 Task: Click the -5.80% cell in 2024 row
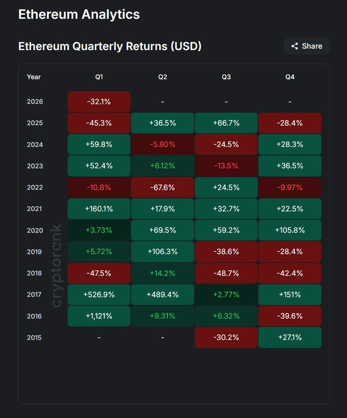[163, 144]
